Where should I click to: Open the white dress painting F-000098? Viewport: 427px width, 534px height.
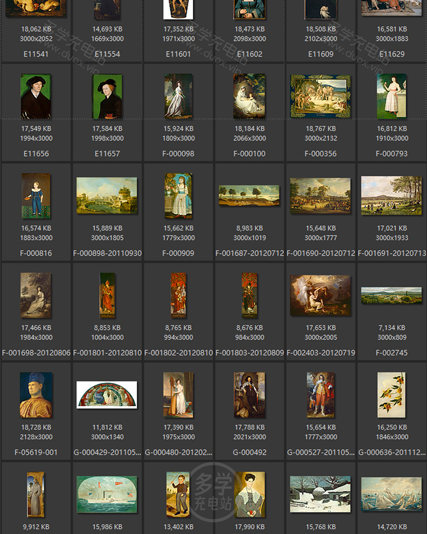[178, 95]
